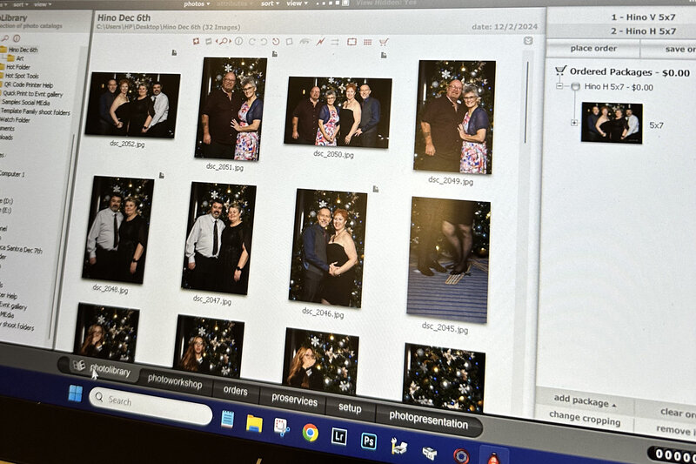
Task: Click the gray flag icon in photo toolbar
Action: 208,41
